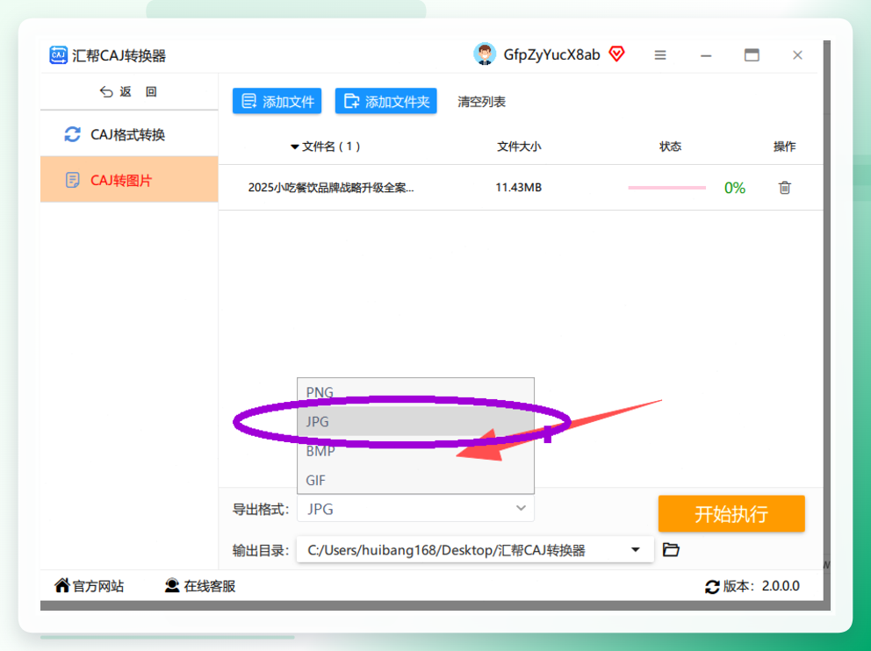
Task: Switch to CAJ格式转换 tab
Action: pos(129,134)
